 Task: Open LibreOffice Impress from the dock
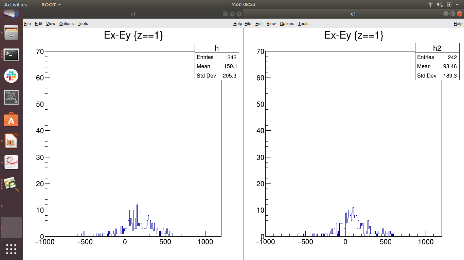pos(11,141)
